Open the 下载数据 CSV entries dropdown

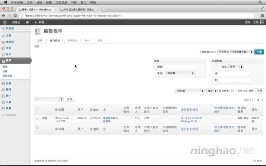tap(235, 52)
